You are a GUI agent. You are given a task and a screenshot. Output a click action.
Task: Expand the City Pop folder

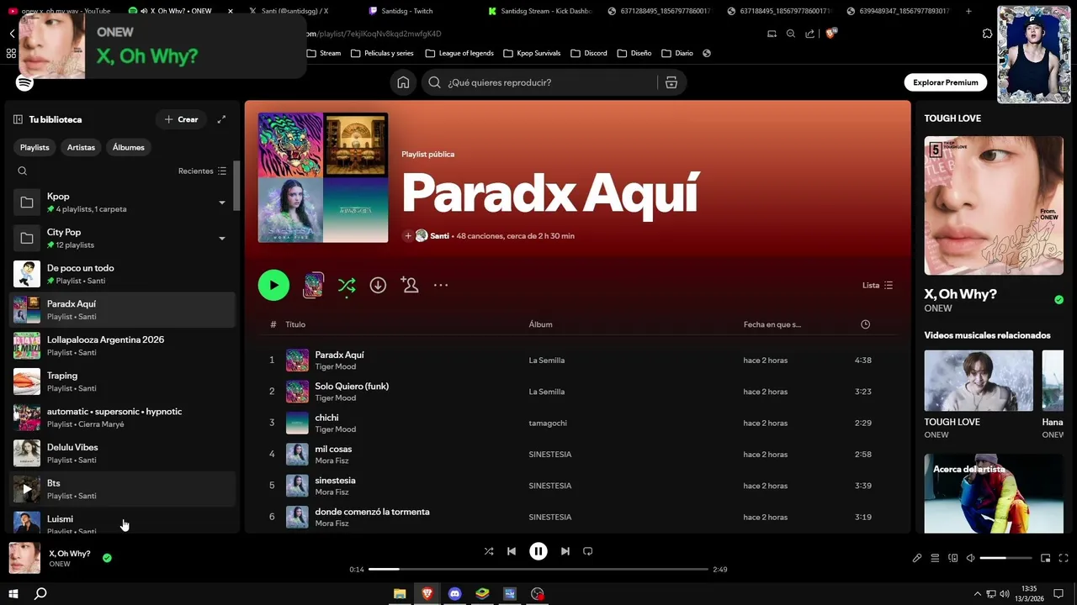coord(222,239)
